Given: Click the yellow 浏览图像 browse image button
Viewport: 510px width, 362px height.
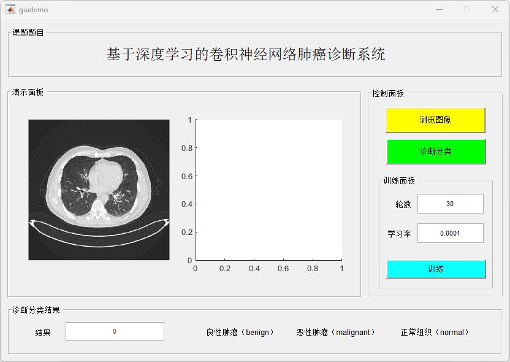Looking at the screenshot, I should (435, 120).
